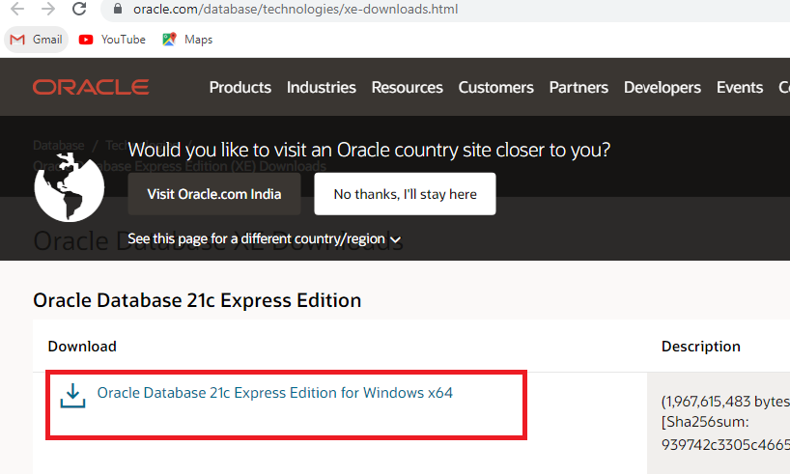Choose "No thanks, I'll stay here"
The height and width of the screenshot is (474, 790).
(405, 194)
